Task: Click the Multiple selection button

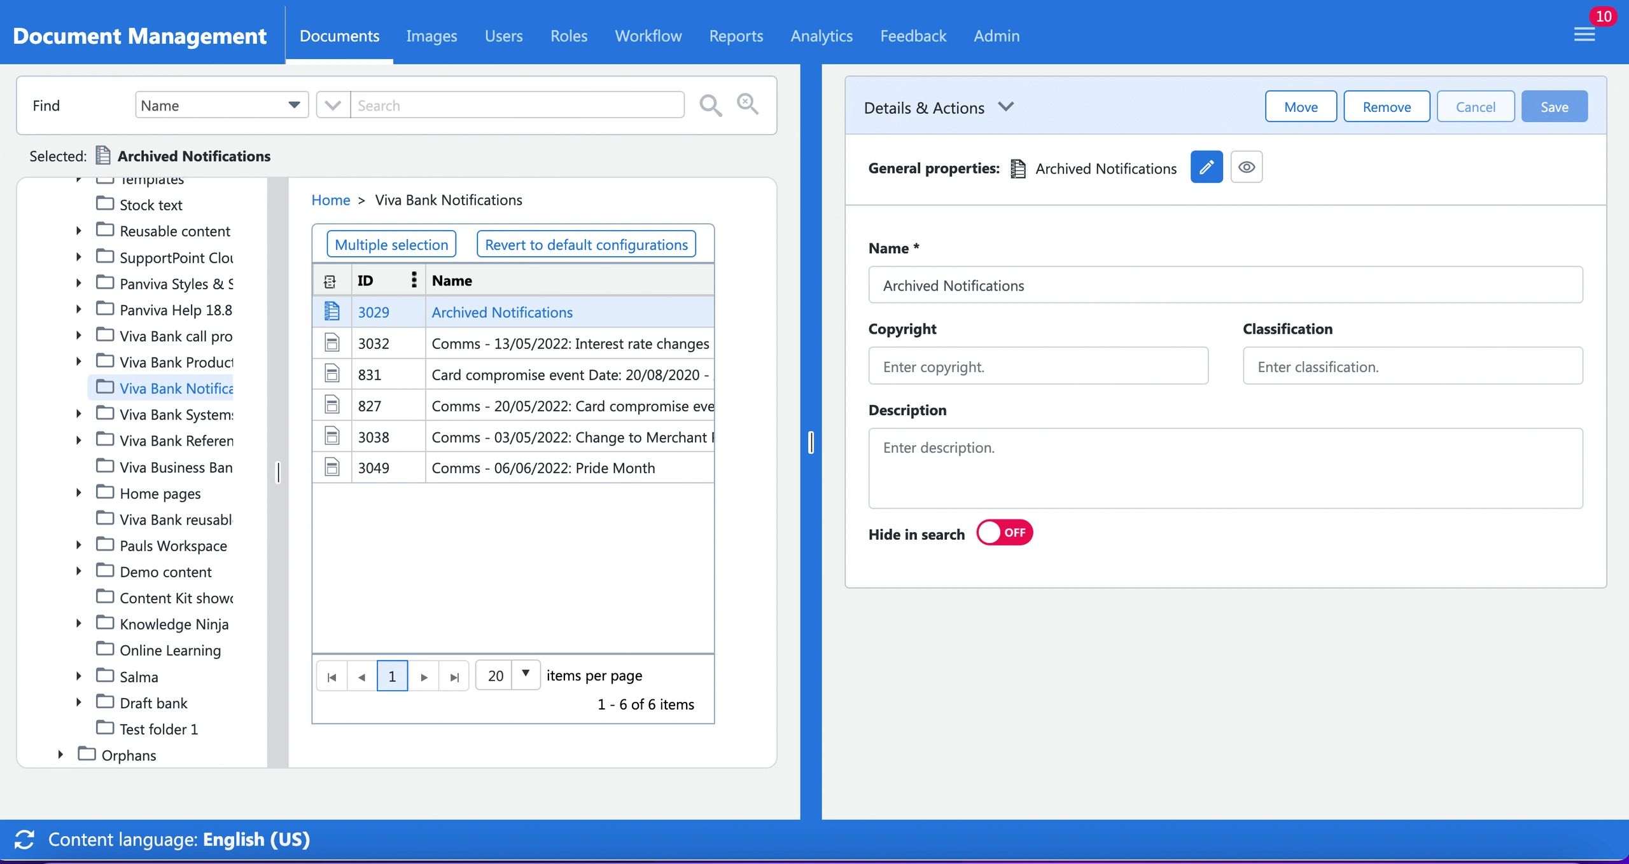Action: (391, 245)
